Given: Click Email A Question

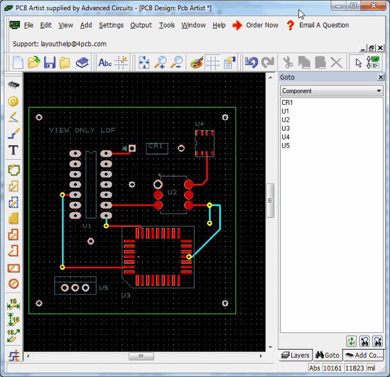Looking at the screenshot, I should (x=318, y=25).
